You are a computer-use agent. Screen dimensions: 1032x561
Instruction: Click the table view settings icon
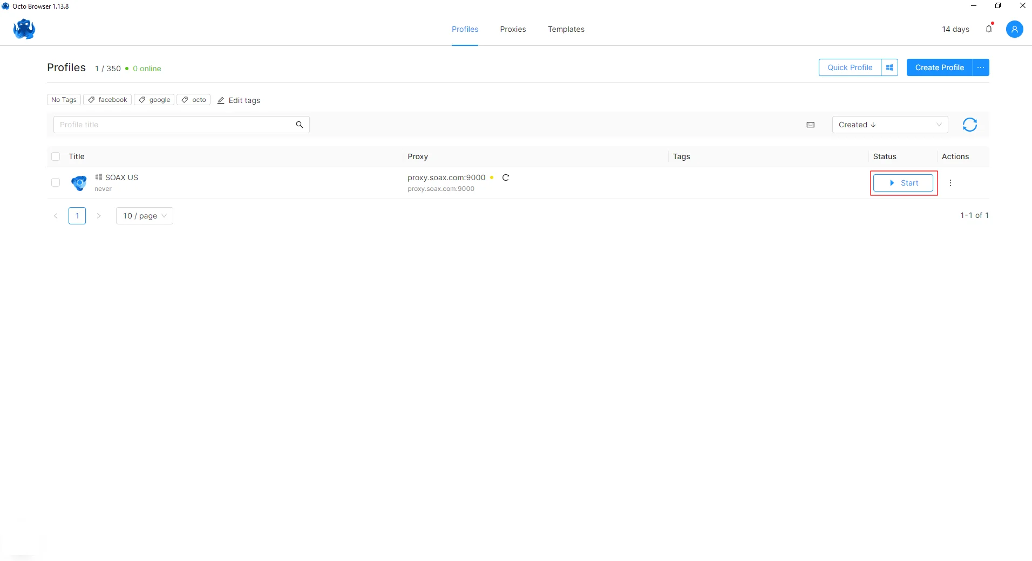tap(810, 125)
